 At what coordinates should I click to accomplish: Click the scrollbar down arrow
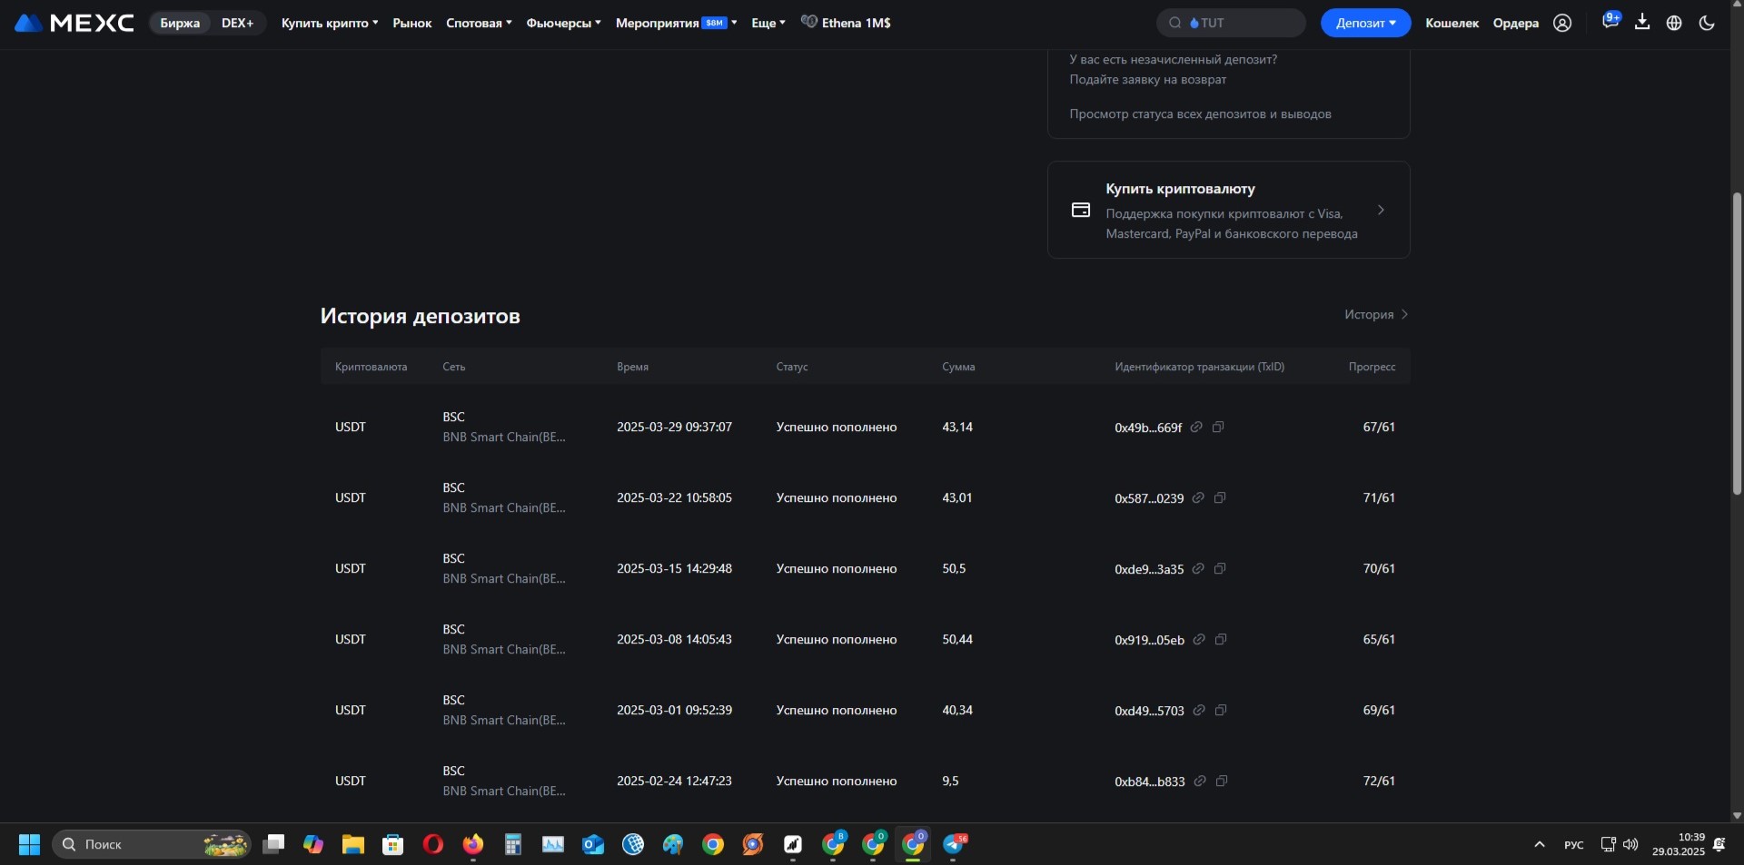[1737, 815]
